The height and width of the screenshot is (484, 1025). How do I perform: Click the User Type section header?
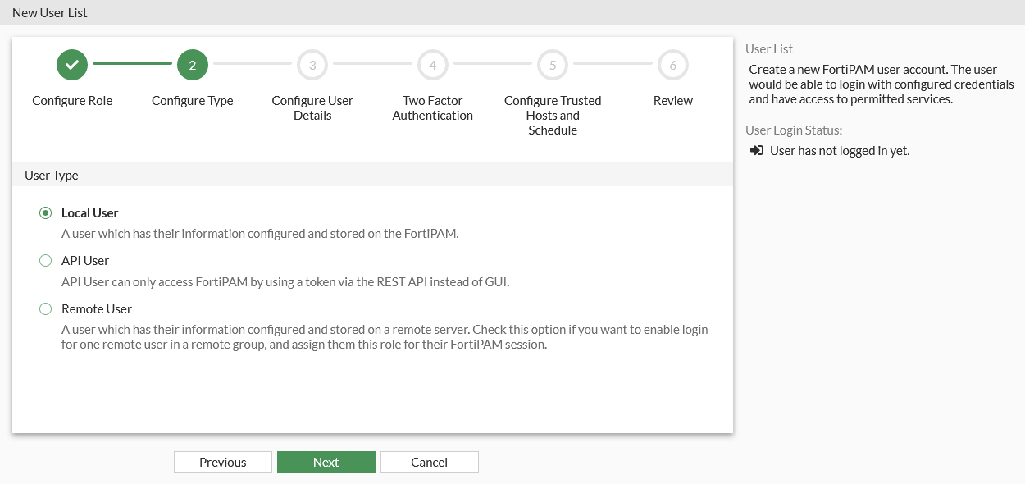[51, 175]
